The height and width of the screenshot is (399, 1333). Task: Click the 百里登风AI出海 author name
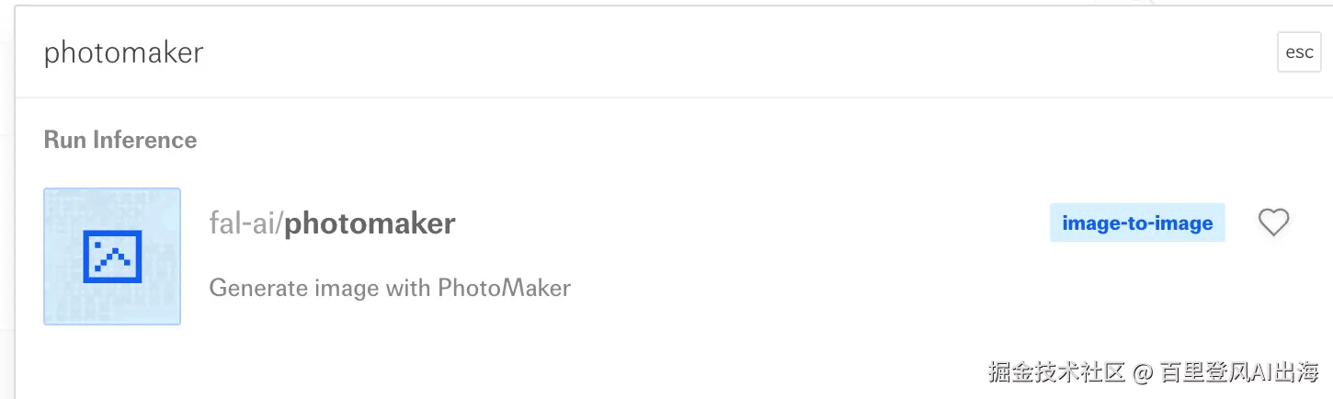point(1239,372)
